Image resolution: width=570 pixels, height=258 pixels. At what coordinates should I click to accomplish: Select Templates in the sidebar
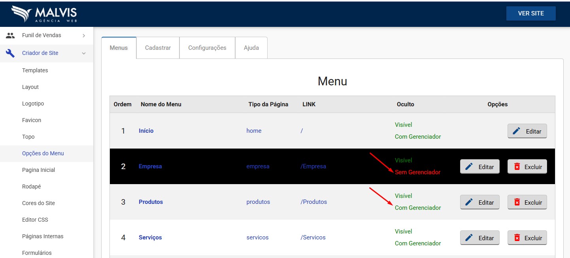point(35,70)
